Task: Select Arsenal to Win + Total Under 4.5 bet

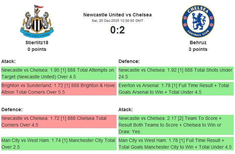Action: pyautogui.click(x=176, y=89)
